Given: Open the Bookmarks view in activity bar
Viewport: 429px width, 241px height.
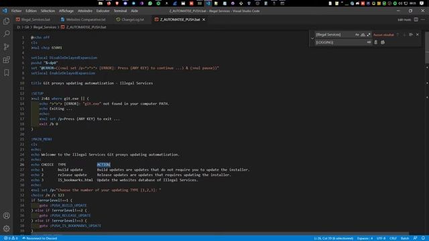Looking at the screenshot, I should 6,73.
